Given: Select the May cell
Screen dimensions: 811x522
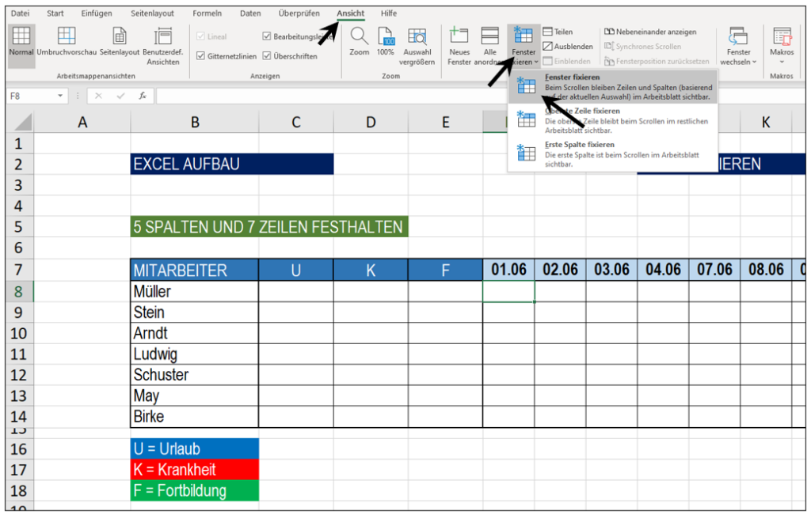Looking at the screenshot, I should [195, 396].
